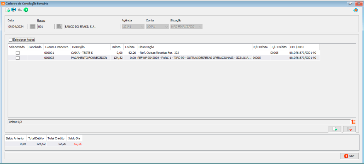The width and height of the screenshot is (364, 164).
Task: Click the undo arrow toolbar icon
Action: pyautogui.click(x=20, y=10)
